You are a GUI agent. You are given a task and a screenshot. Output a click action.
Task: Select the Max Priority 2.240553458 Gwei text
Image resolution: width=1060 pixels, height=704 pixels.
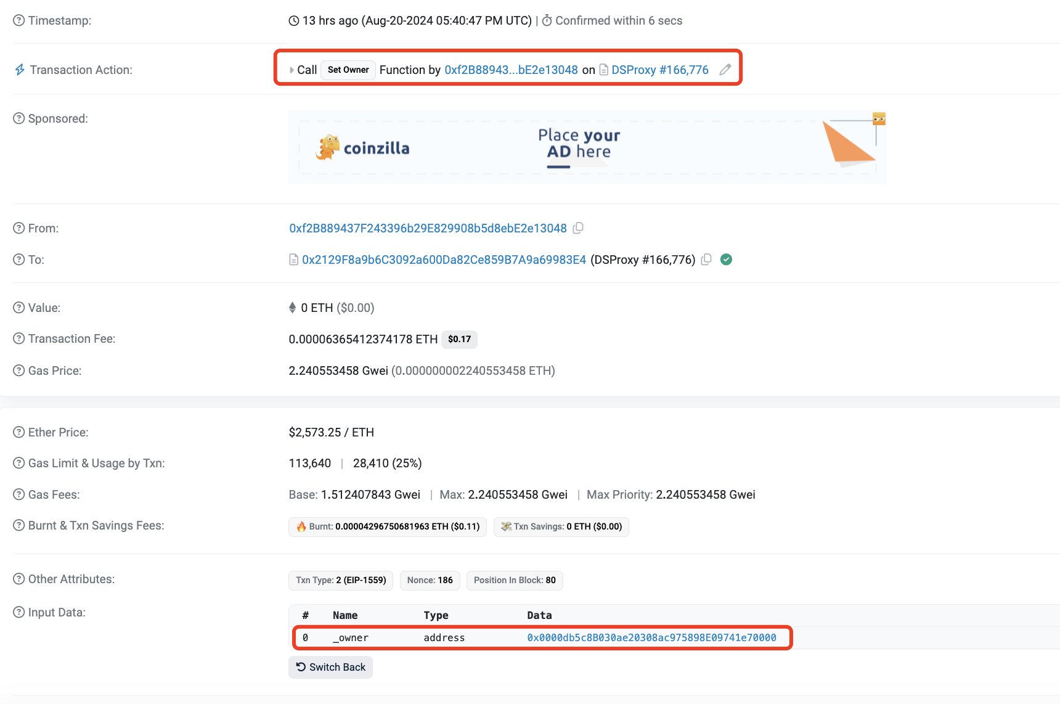(x=671, y=494)
